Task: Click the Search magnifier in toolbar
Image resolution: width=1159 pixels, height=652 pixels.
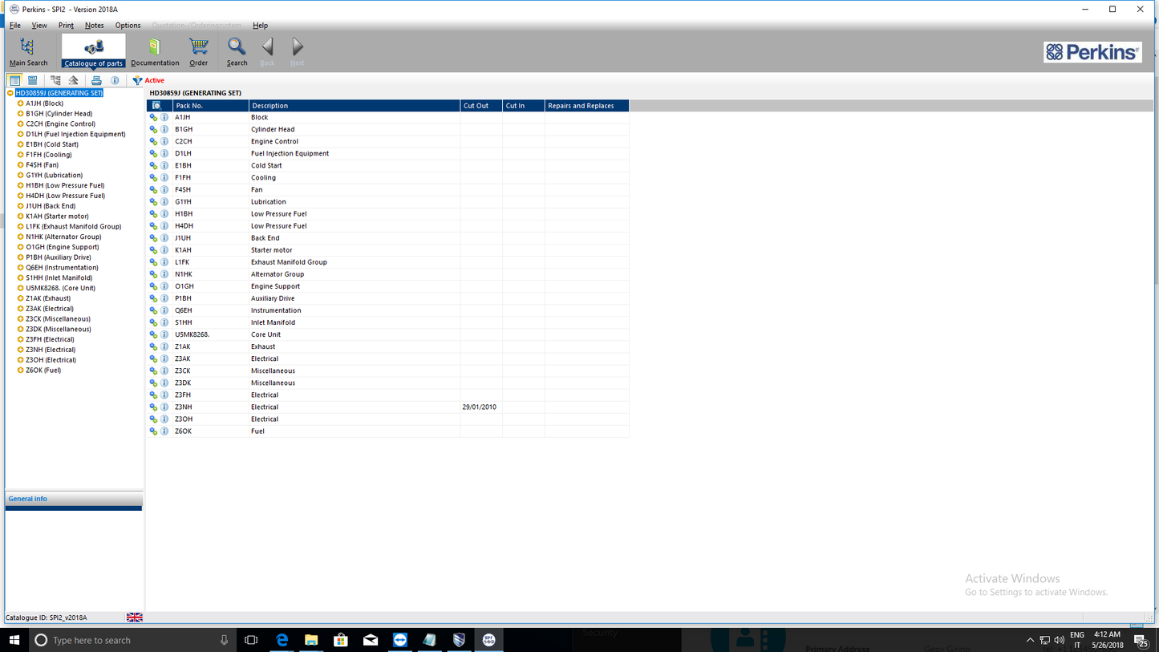Action: (x=237, y=51)
